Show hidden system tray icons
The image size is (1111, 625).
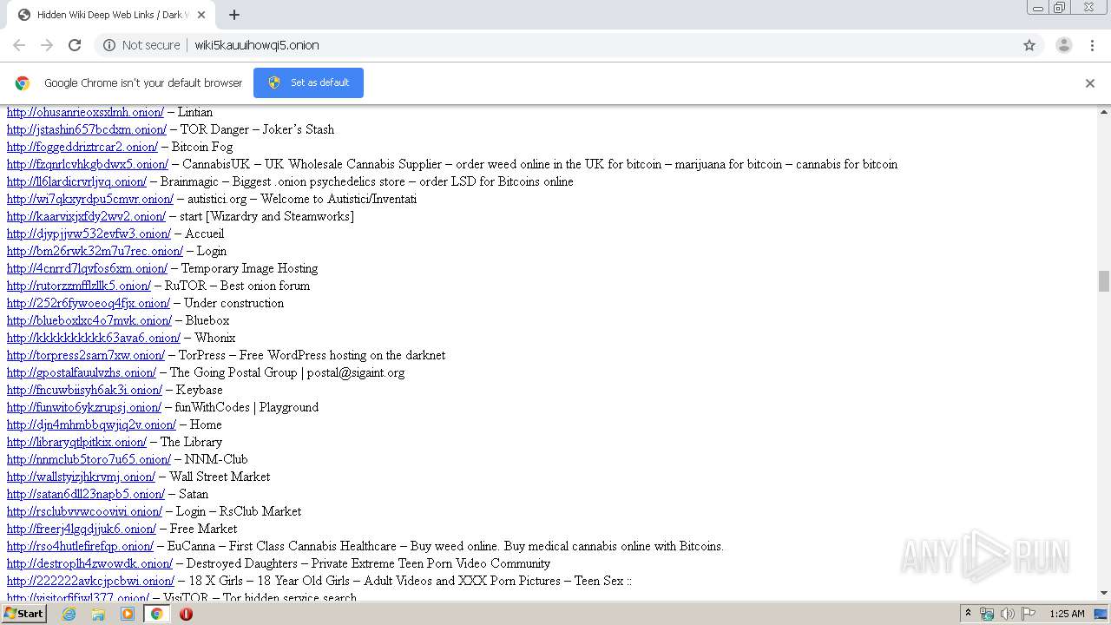click(x=968, y=614)
